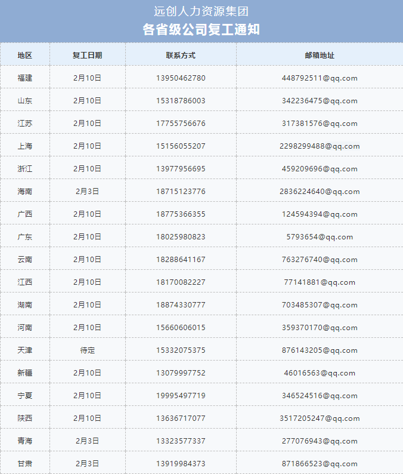Screen dimensions: 403x474
Task: Click phone number 13636717077
Action: pyautogui.click(x=181, y=418)
